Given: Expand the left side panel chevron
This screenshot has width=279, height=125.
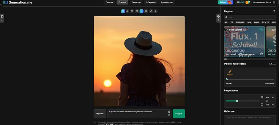Looking at the screenshot, I should 2,20.
